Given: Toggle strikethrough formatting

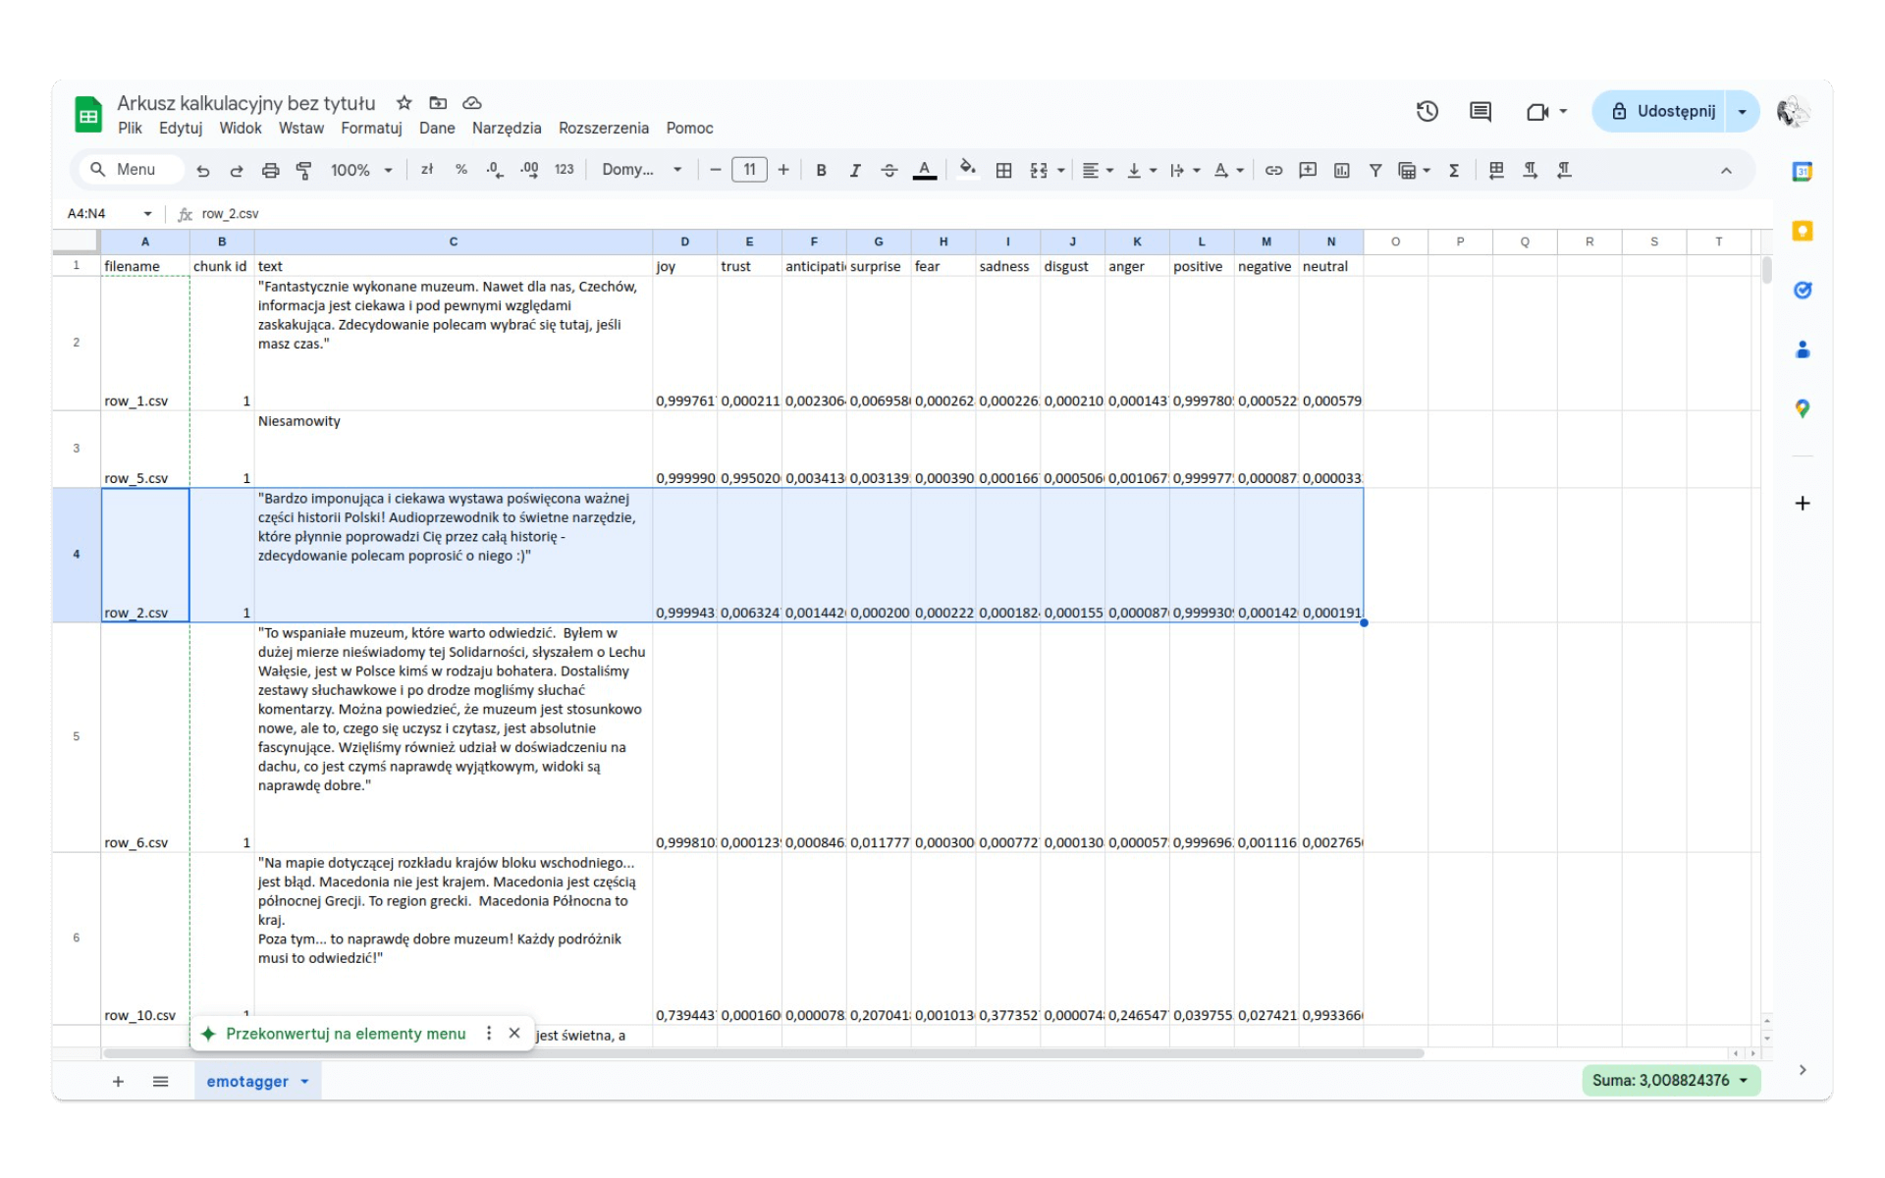Looking at the screenshot, I should [x=889, y=171].
